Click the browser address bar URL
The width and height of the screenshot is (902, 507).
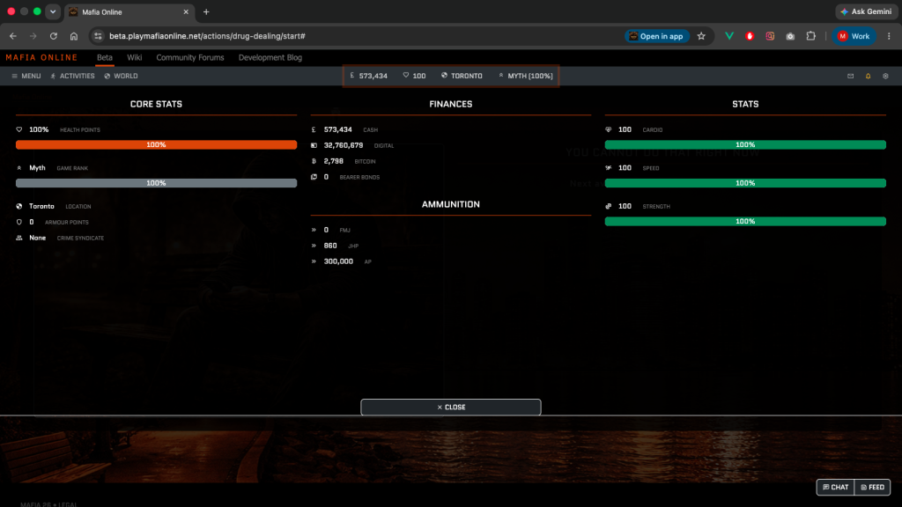207,35
